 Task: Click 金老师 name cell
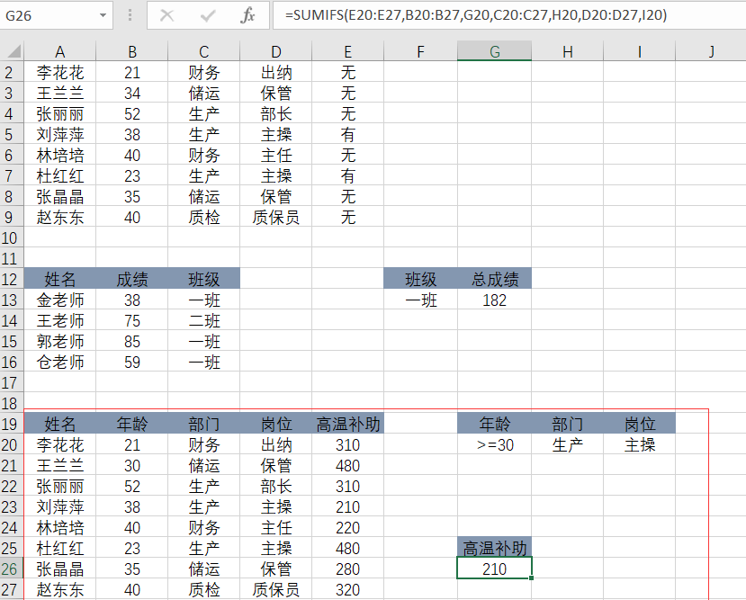(x=60, y=300)
